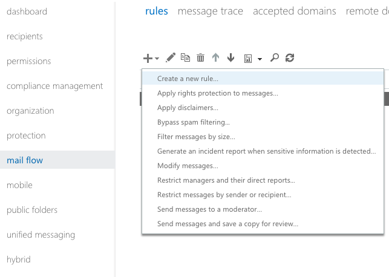Move rule down with the down arrow
The image size is (389, 277).
[230, 57]
